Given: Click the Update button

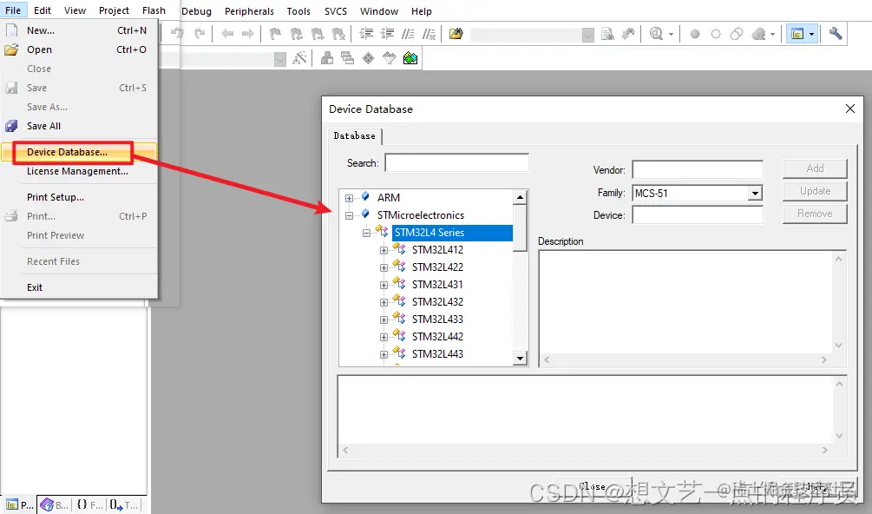Looking at the screenshot, I should [815, 191].
